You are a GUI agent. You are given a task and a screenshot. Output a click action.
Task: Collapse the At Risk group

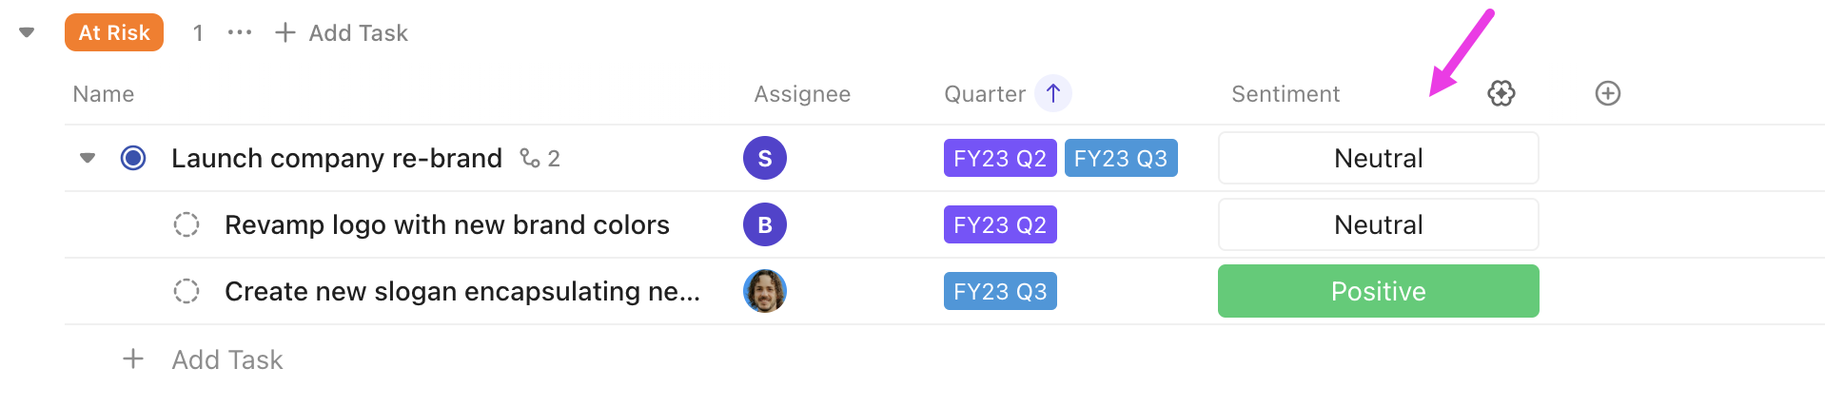coord(27,32)
